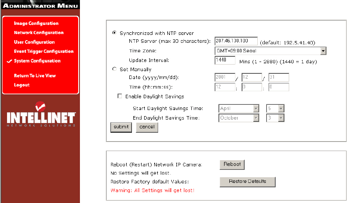Click Restore Defaults button
This screenshot has height=203, width=349.
[248, 182]
